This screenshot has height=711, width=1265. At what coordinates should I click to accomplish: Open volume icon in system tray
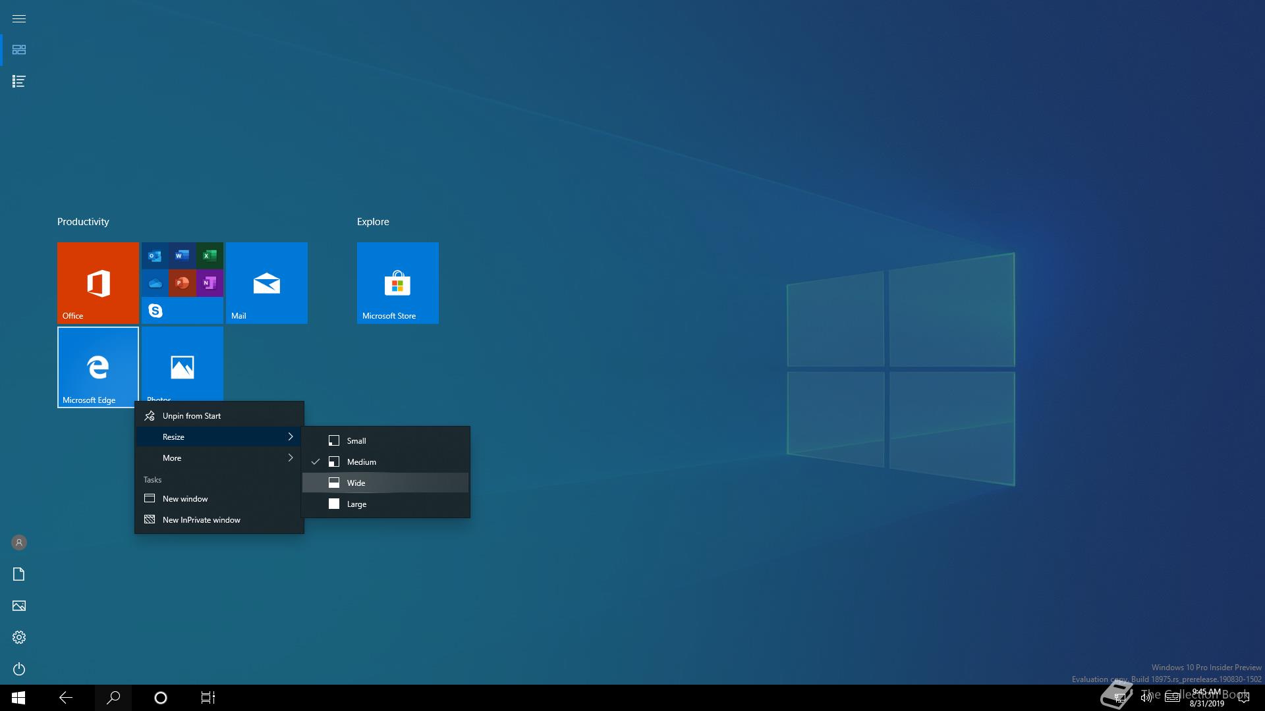(x=1146, y=698)
